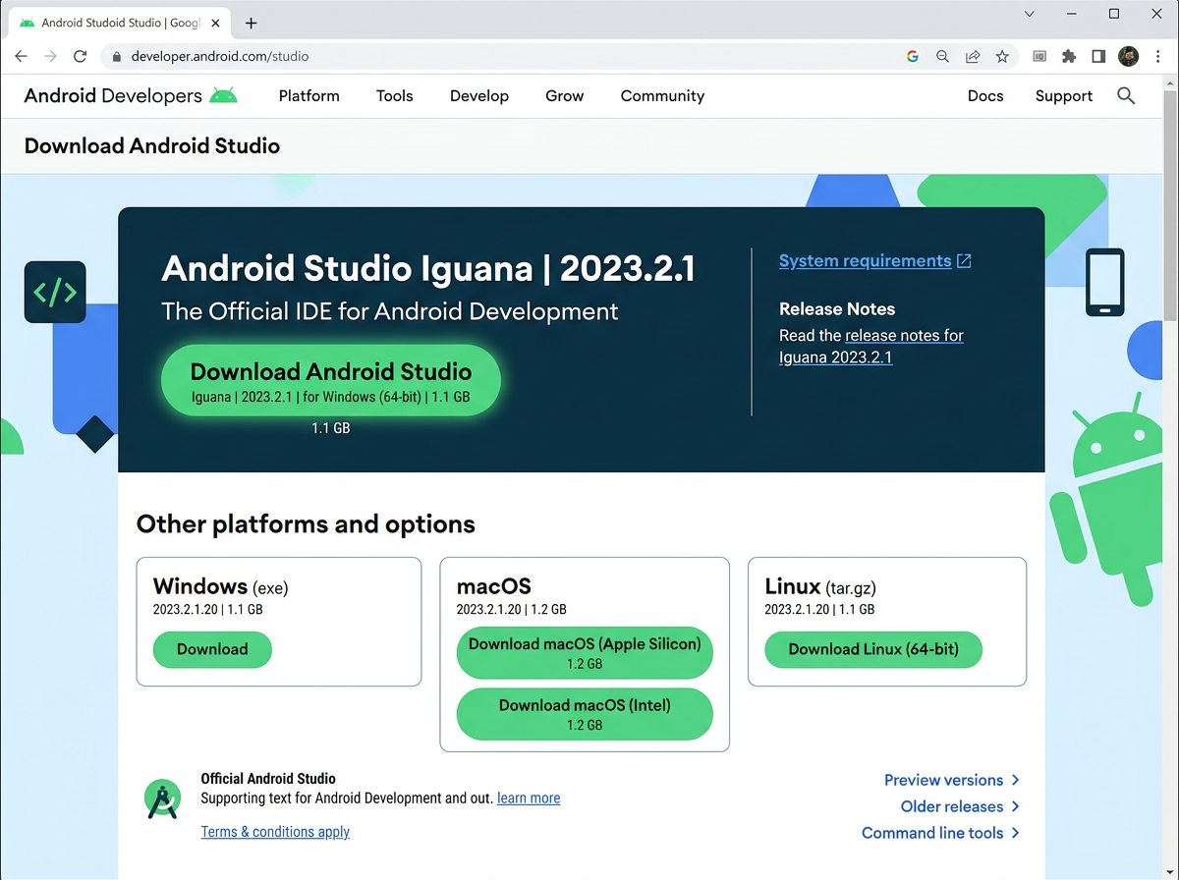
Task: Close the Android Studio browser tab
Action: point(215,23)
